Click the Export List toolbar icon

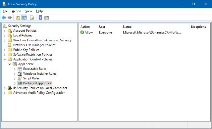click(32, 18)
